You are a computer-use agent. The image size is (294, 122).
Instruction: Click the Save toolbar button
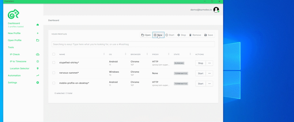[x=209, y=35]
